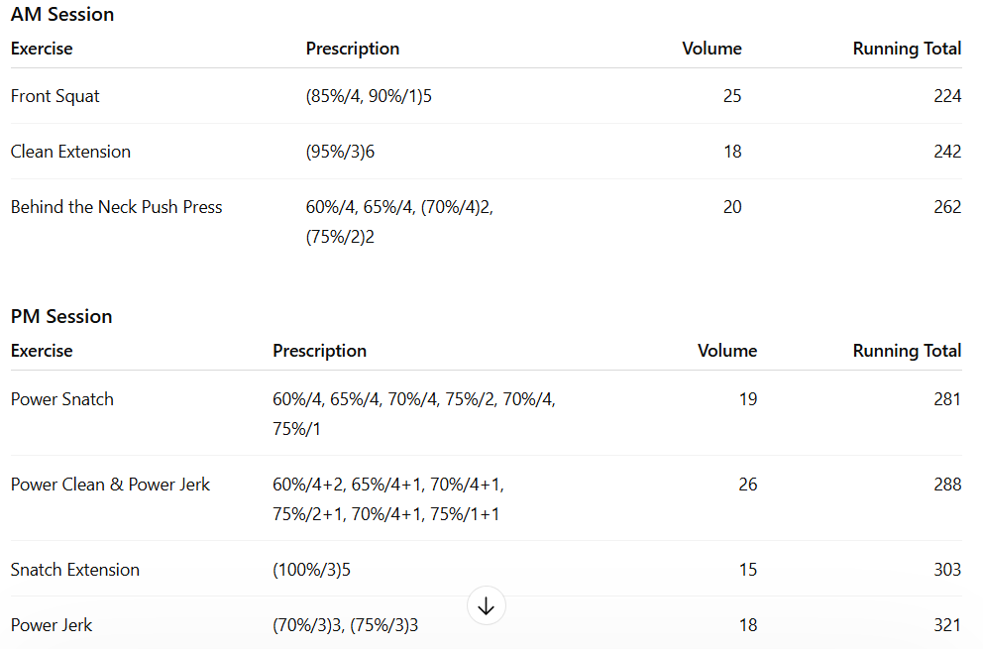The height and width of the screenshot is (649, 983).
Task: Click the AM Session heading
Action: coord(62,15)
